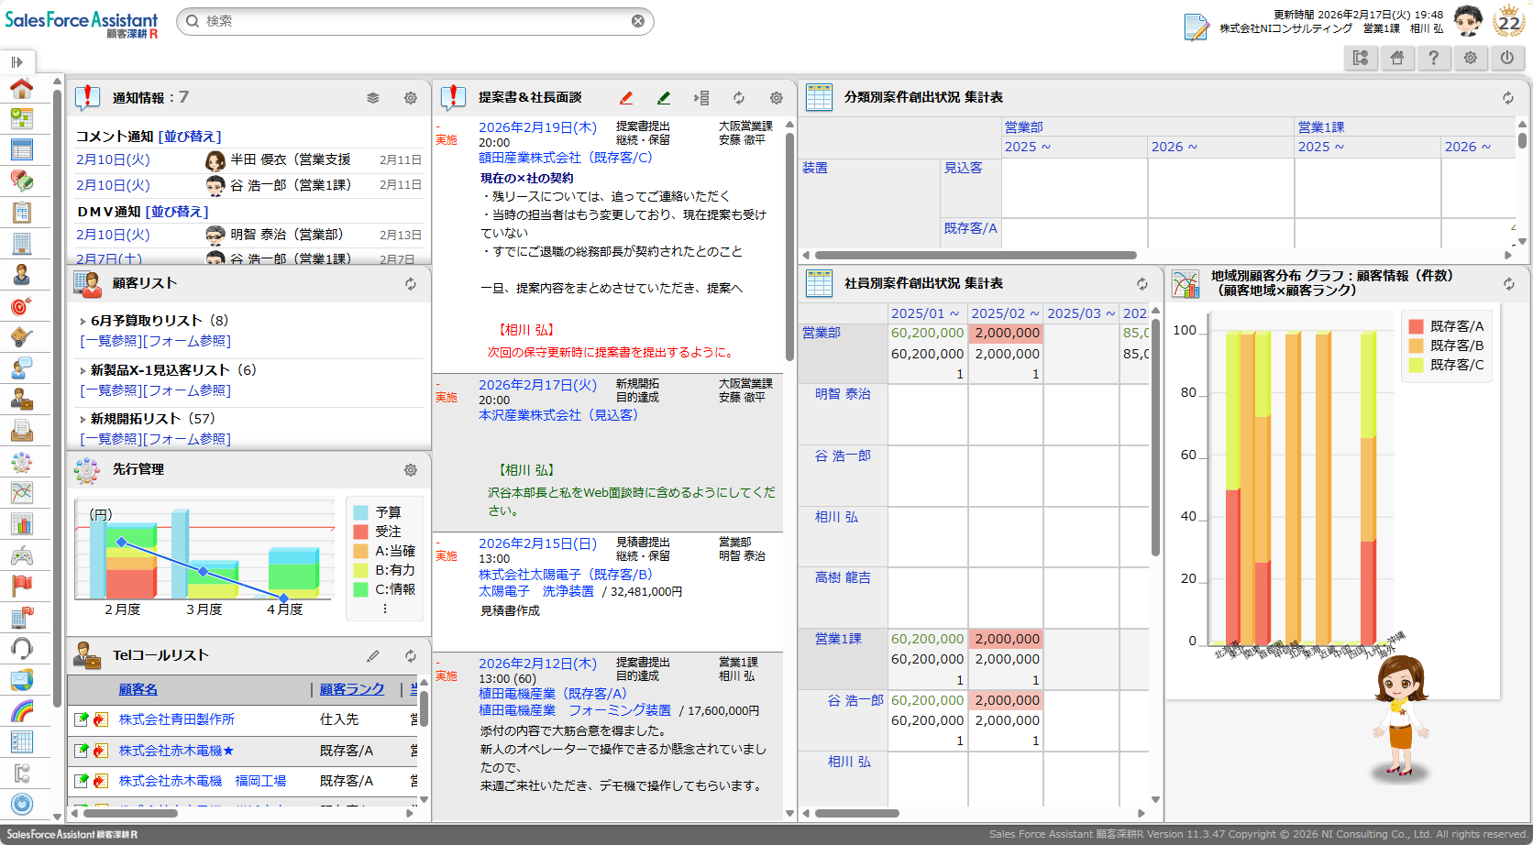Toggle 予算 series in 先行管理 legend

[x=388, y=512]
